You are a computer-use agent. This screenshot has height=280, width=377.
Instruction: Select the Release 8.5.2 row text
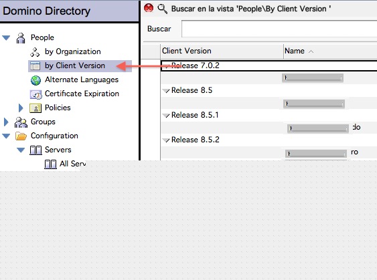196,140
